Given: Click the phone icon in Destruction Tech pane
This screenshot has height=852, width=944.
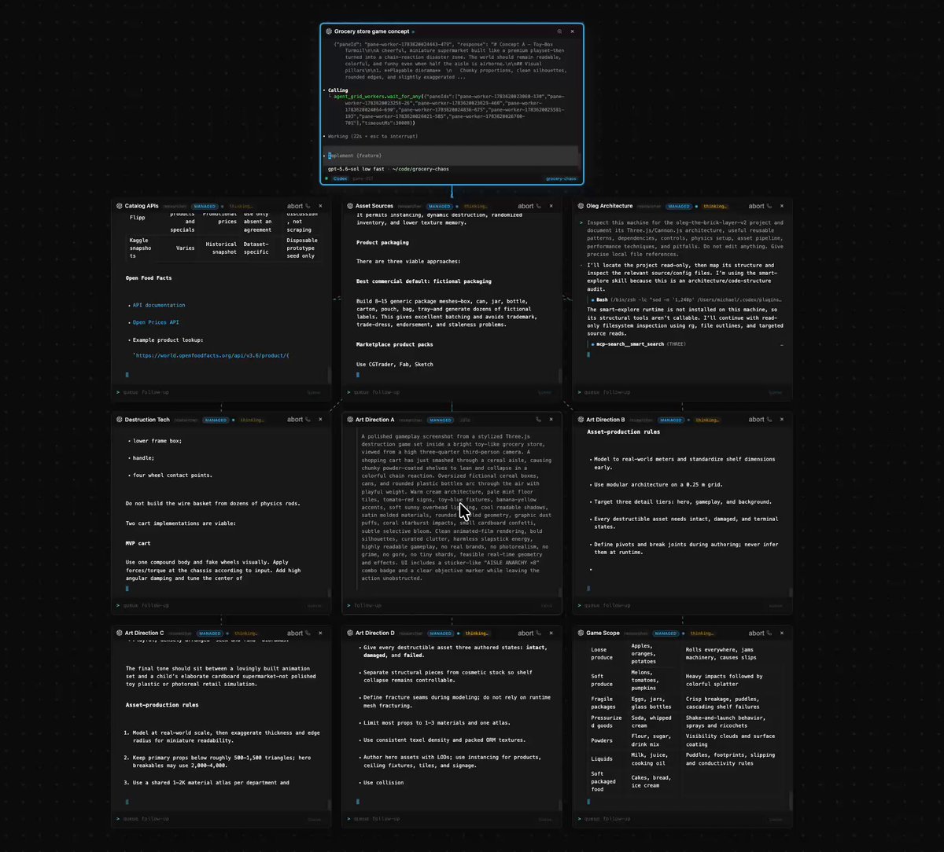Looking at the screenshot, I should pos(308,420).
